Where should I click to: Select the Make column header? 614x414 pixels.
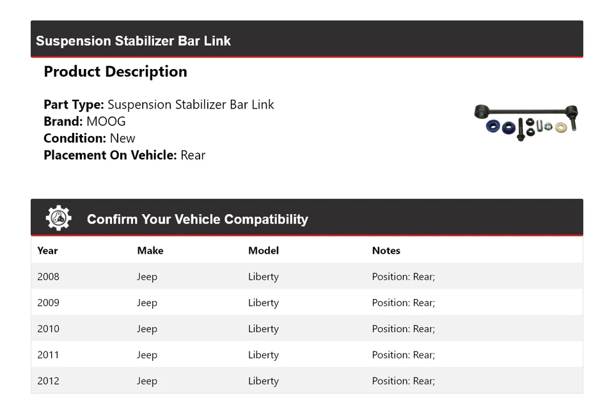pos(150,250)
